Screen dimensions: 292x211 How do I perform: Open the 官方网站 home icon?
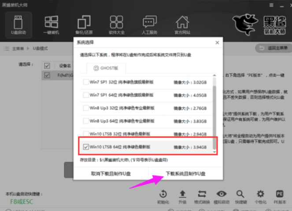click(182, 25)
